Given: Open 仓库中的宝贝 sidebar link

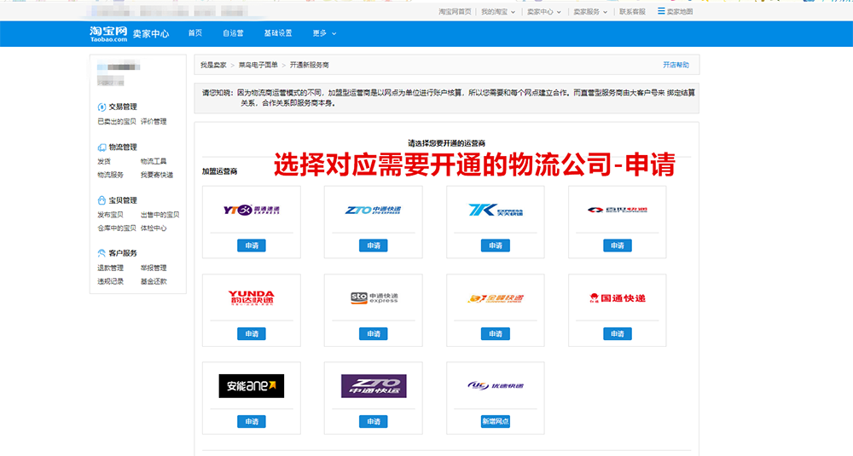Looking at the screenshot, I should pyautogui.click(x=116, y=228).
